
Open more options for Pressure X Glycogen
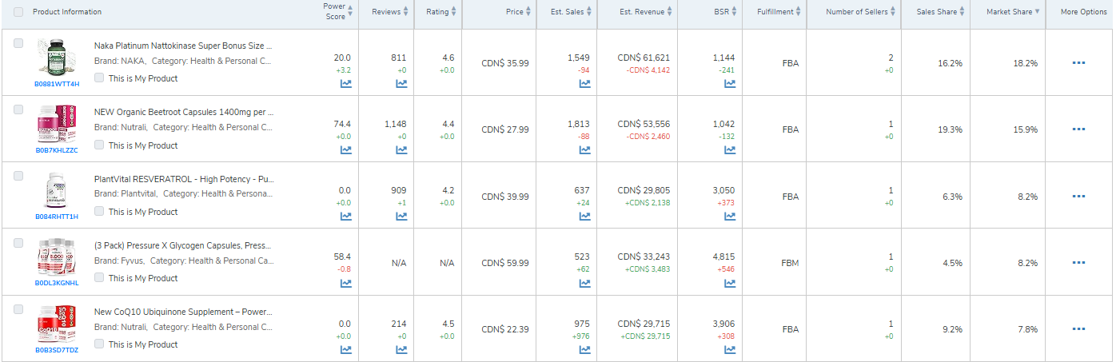click(1078, 263)
